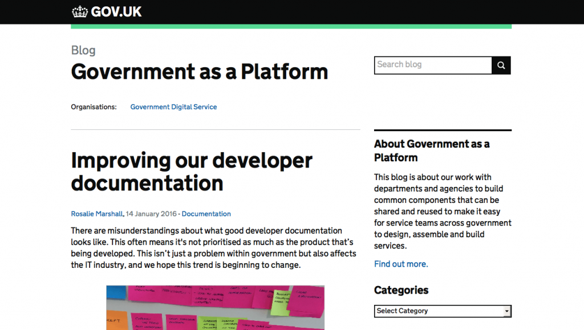Click the Categories section heading
The image size is (584, 330).
(x=401, y=290)
